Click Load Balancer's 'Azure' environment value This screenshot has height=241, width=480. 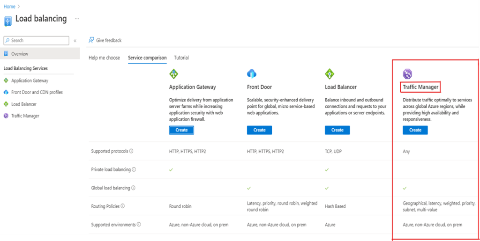(x=330, y=225)
